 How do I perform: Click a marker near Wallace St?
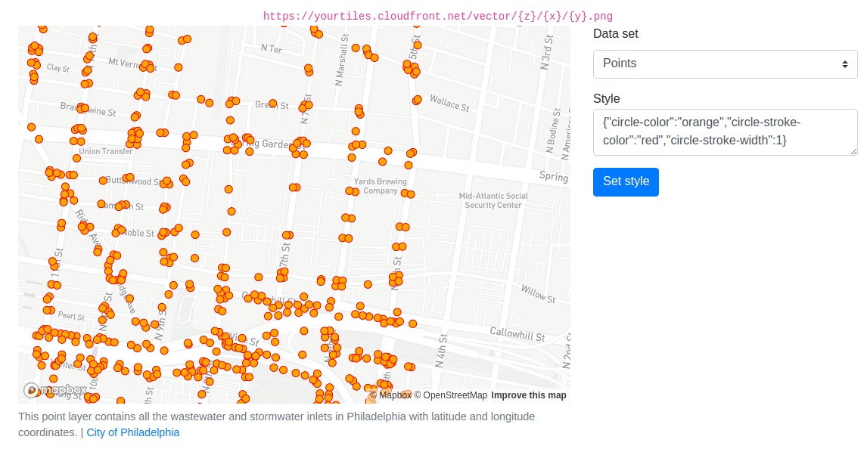[417, 99]
